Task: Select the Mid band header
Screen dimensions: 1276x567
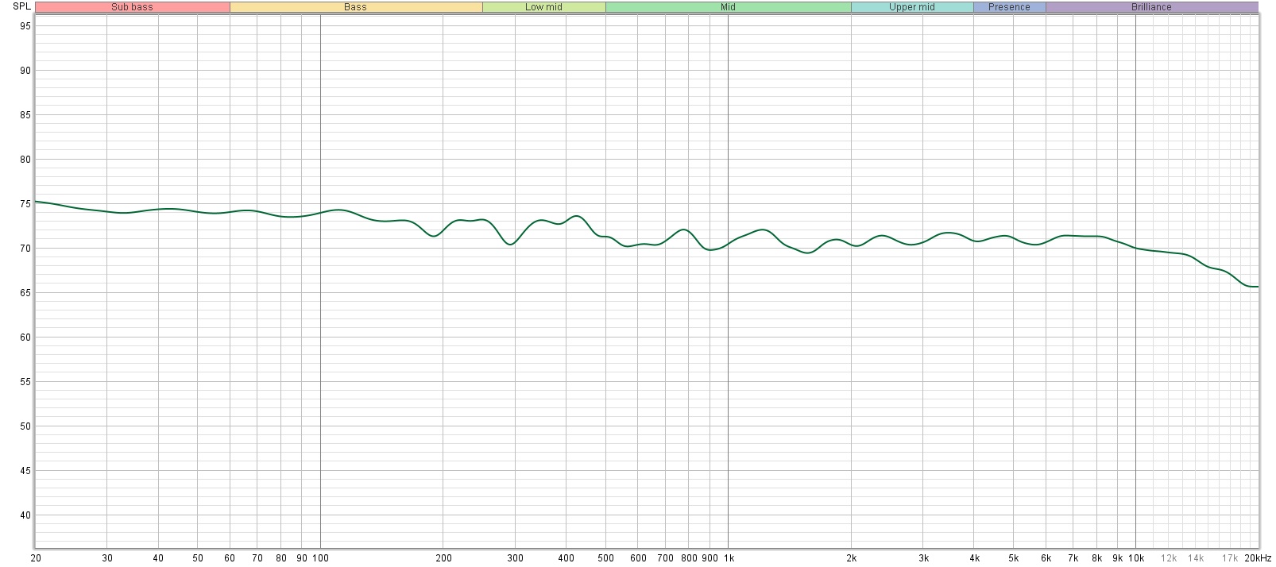Action: (728, 7)
